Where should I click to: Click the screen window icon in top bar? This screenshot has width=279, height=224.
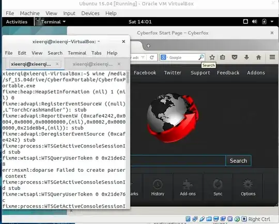click(x=245, y=22)
